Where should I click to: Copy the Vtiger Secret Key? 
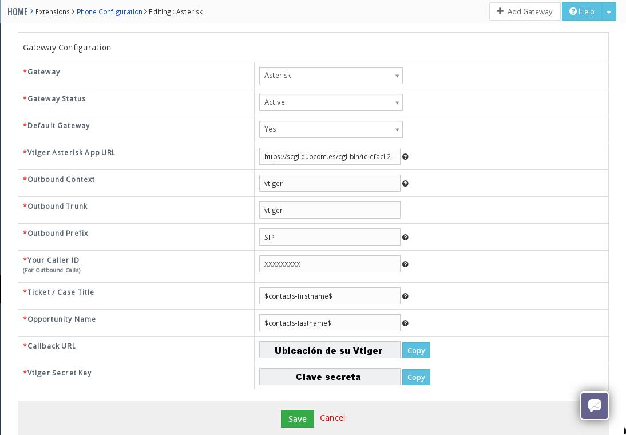click(x=416, y=377)
